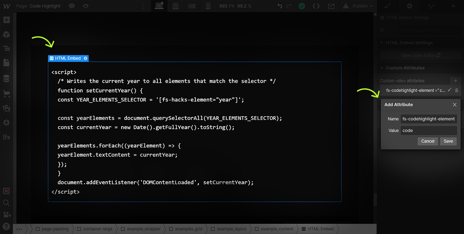The width and height of the screenshot is (464, 234).
Task: Select HTML Embed in the breadcrumb
Action: coord(317,229)
